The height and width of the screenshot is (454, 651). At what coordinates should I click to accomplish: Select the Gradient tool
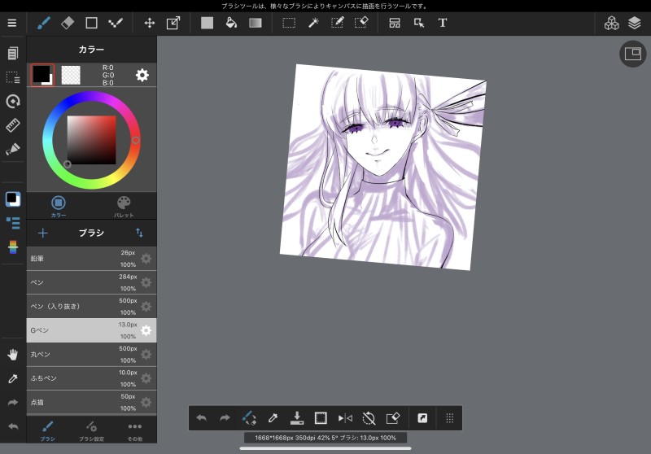click(256, 23)
